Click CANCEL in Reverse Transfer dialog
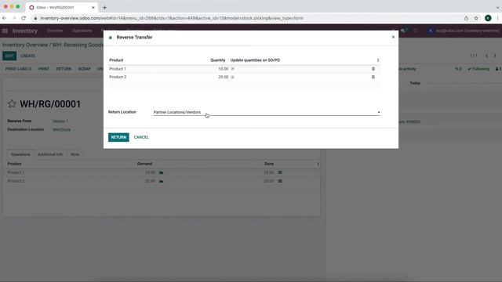 pos(141,137)
